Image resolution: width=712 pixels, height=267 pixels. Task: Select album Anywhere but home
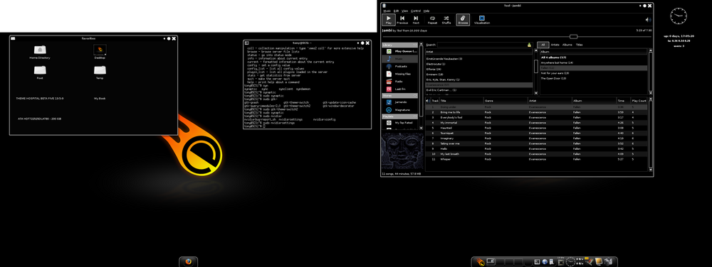click(593, 63)
